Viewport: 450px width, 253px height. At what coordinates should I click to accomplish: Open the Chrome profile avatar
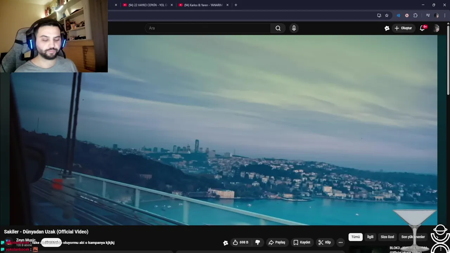tap(436, 15)
